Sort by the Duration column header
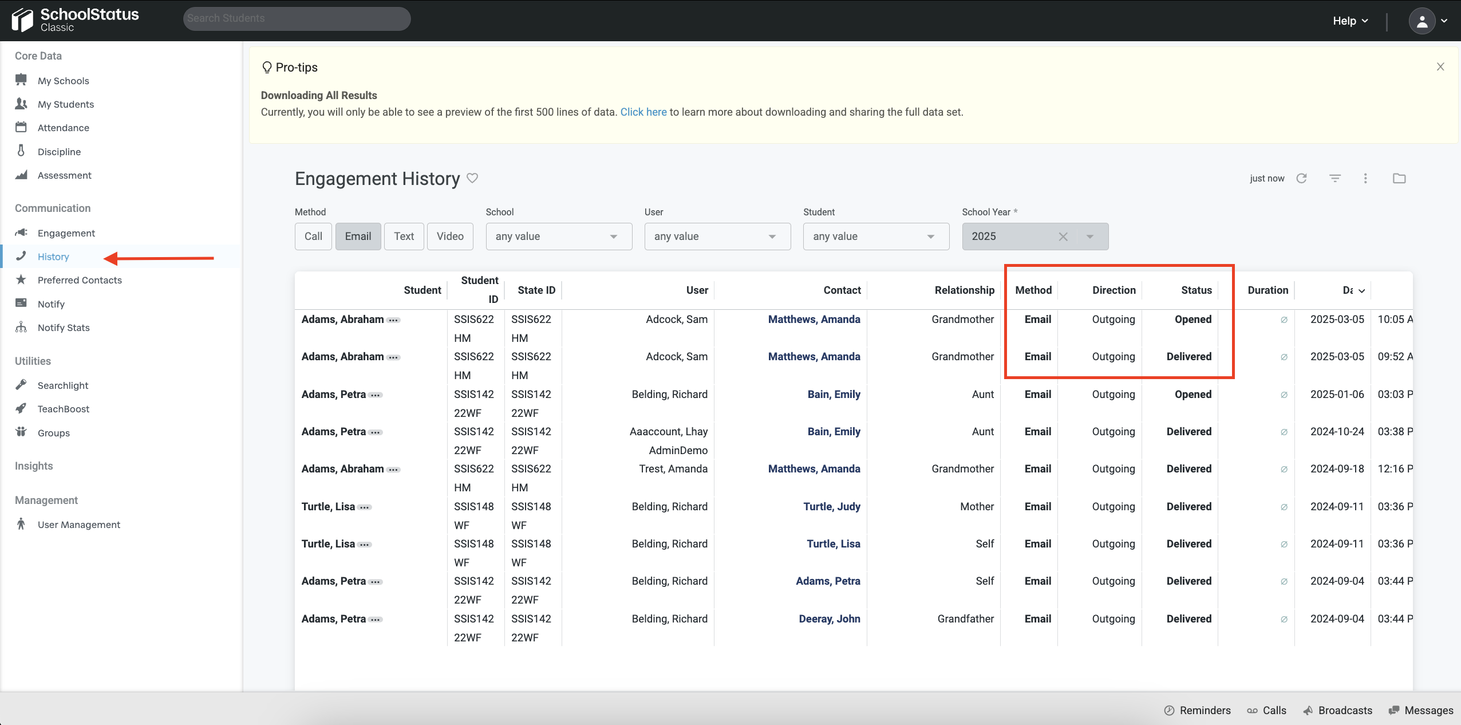The image size is (1461, 725). (1268, 290)
